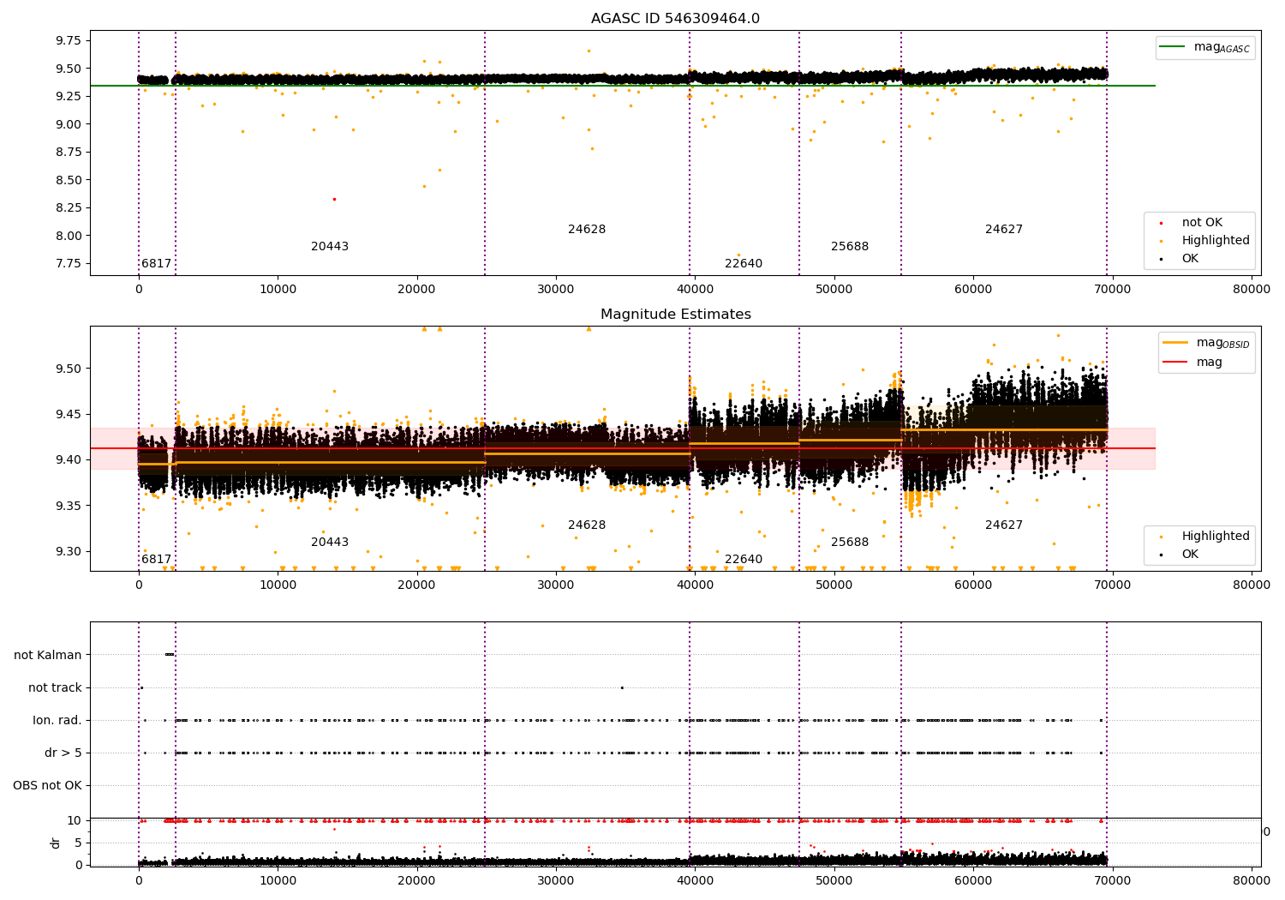Click 'Highlighted' in the top plot legend

pos(1216,240)
